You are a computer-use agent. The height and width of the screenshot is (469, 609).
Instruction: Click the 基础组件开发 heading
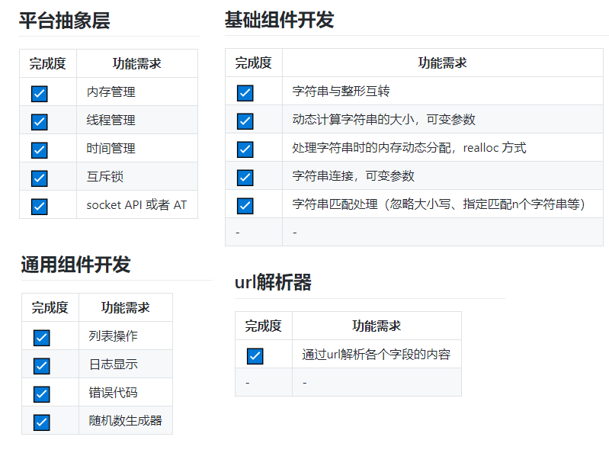point(279,20)
